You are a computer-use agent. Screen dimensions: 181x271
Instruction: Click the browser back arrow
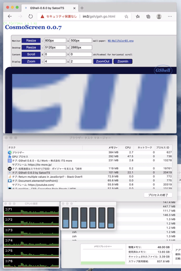[x=10, y=16]
